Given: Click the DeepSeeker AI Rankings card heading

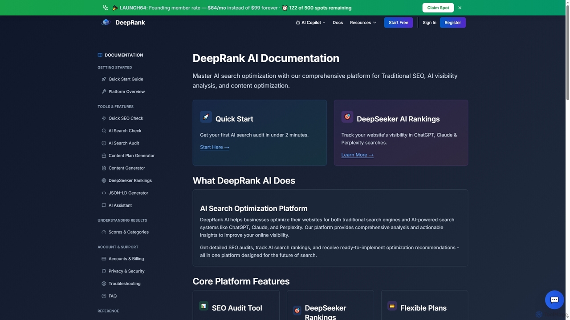Looking at the screenshot, I should [x=398, y=119].
